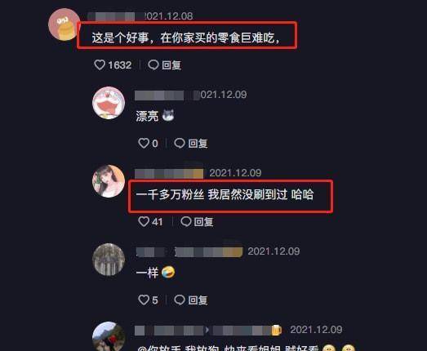Click reply bubble icon beside 1632 likes
The image size is (427, 351).
pyautogui.click(x=153, y=65)
